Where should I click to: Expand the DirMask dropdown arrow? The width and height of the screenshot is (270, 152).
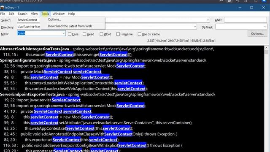[x=265, y=27]
